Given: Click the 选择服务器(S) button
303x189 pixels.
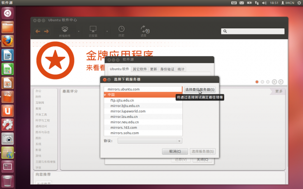Looking at the screenshot, I should click(x=203, y=151).
